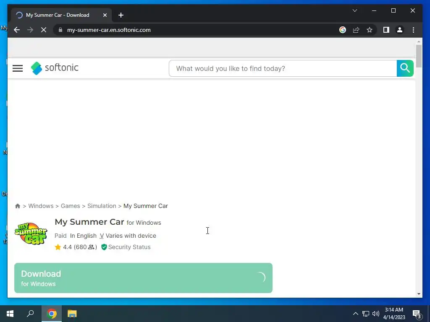Screen dimensions: 430x322
Task: Bookmark this tab with the star
Action: [x=370, y=30]
